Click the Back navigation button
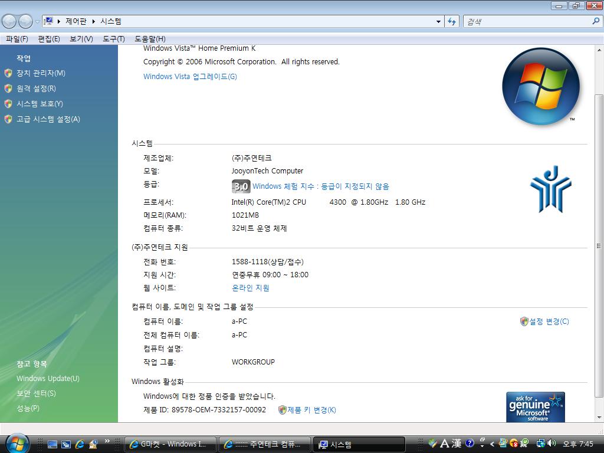 point(9,21)
